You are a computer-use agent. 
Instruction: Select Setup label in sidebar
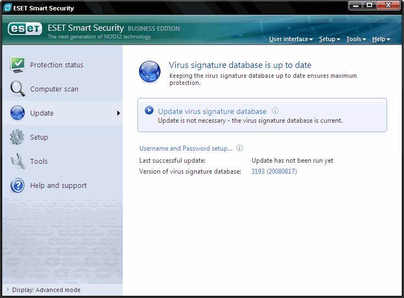tap(39, 137)
